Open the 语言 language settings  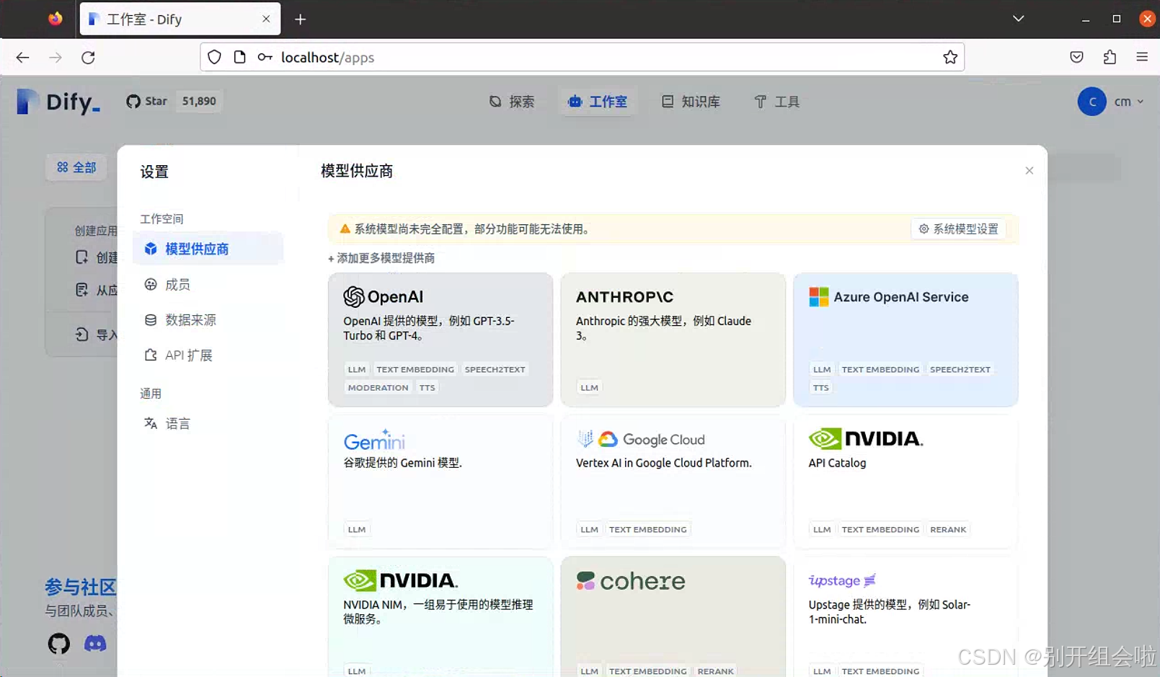pyautogui.click(x=177, y=423)
